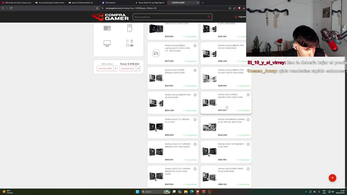Image resolution: width=347 pixels, height=195 pixels.
Task: Open info for ASUS TUF B650EM-PLUS WIFI
Action: 248,144
